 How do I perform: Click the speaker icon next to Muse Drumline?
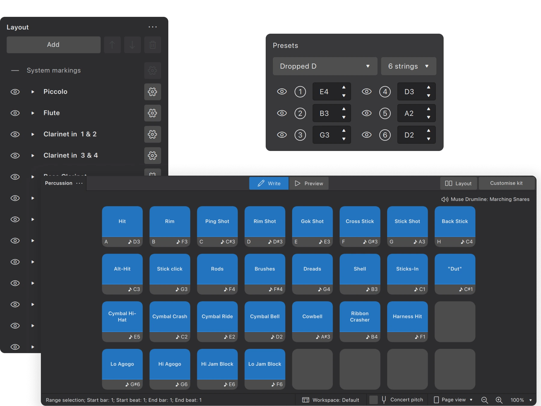[445, 199]
